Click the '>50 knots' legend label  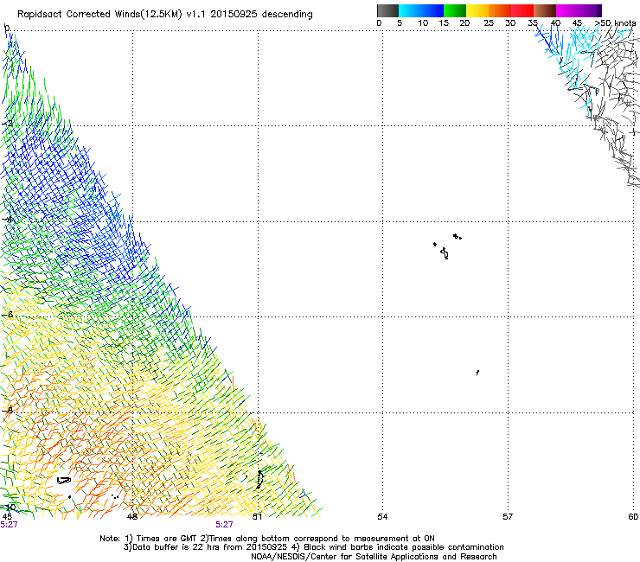tap(616, 23)
